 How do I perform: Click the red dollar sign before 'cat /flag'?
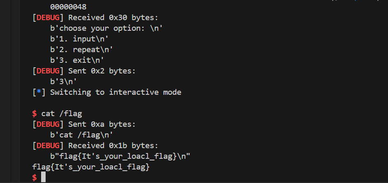35,114
